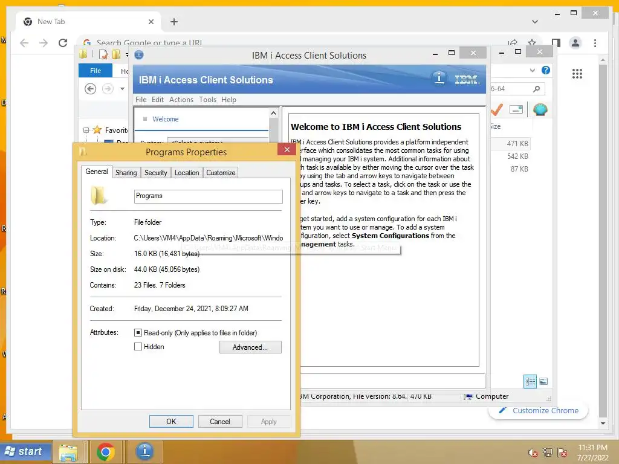The height and width of the screenshot is (464, 619).
Task: Open File Explorer recent locations dropdown
Action: tap(122, 89)
